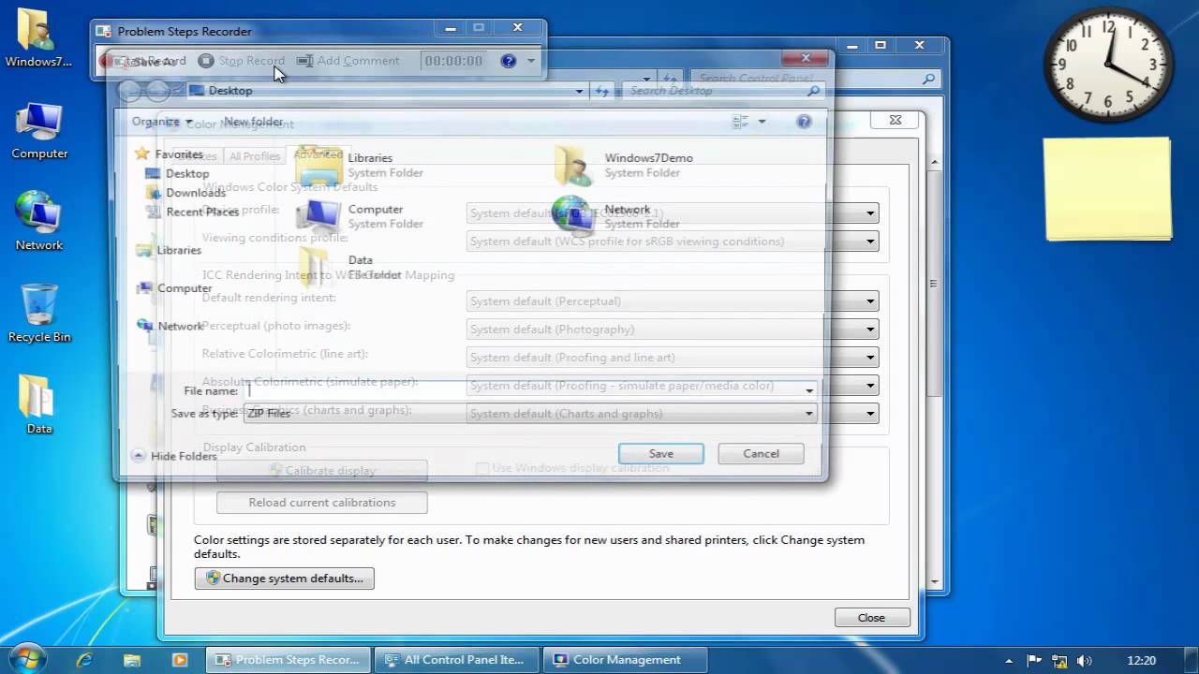Select the Computer desktop icon
The image size is (1199, 674).
tap(39, 131)
